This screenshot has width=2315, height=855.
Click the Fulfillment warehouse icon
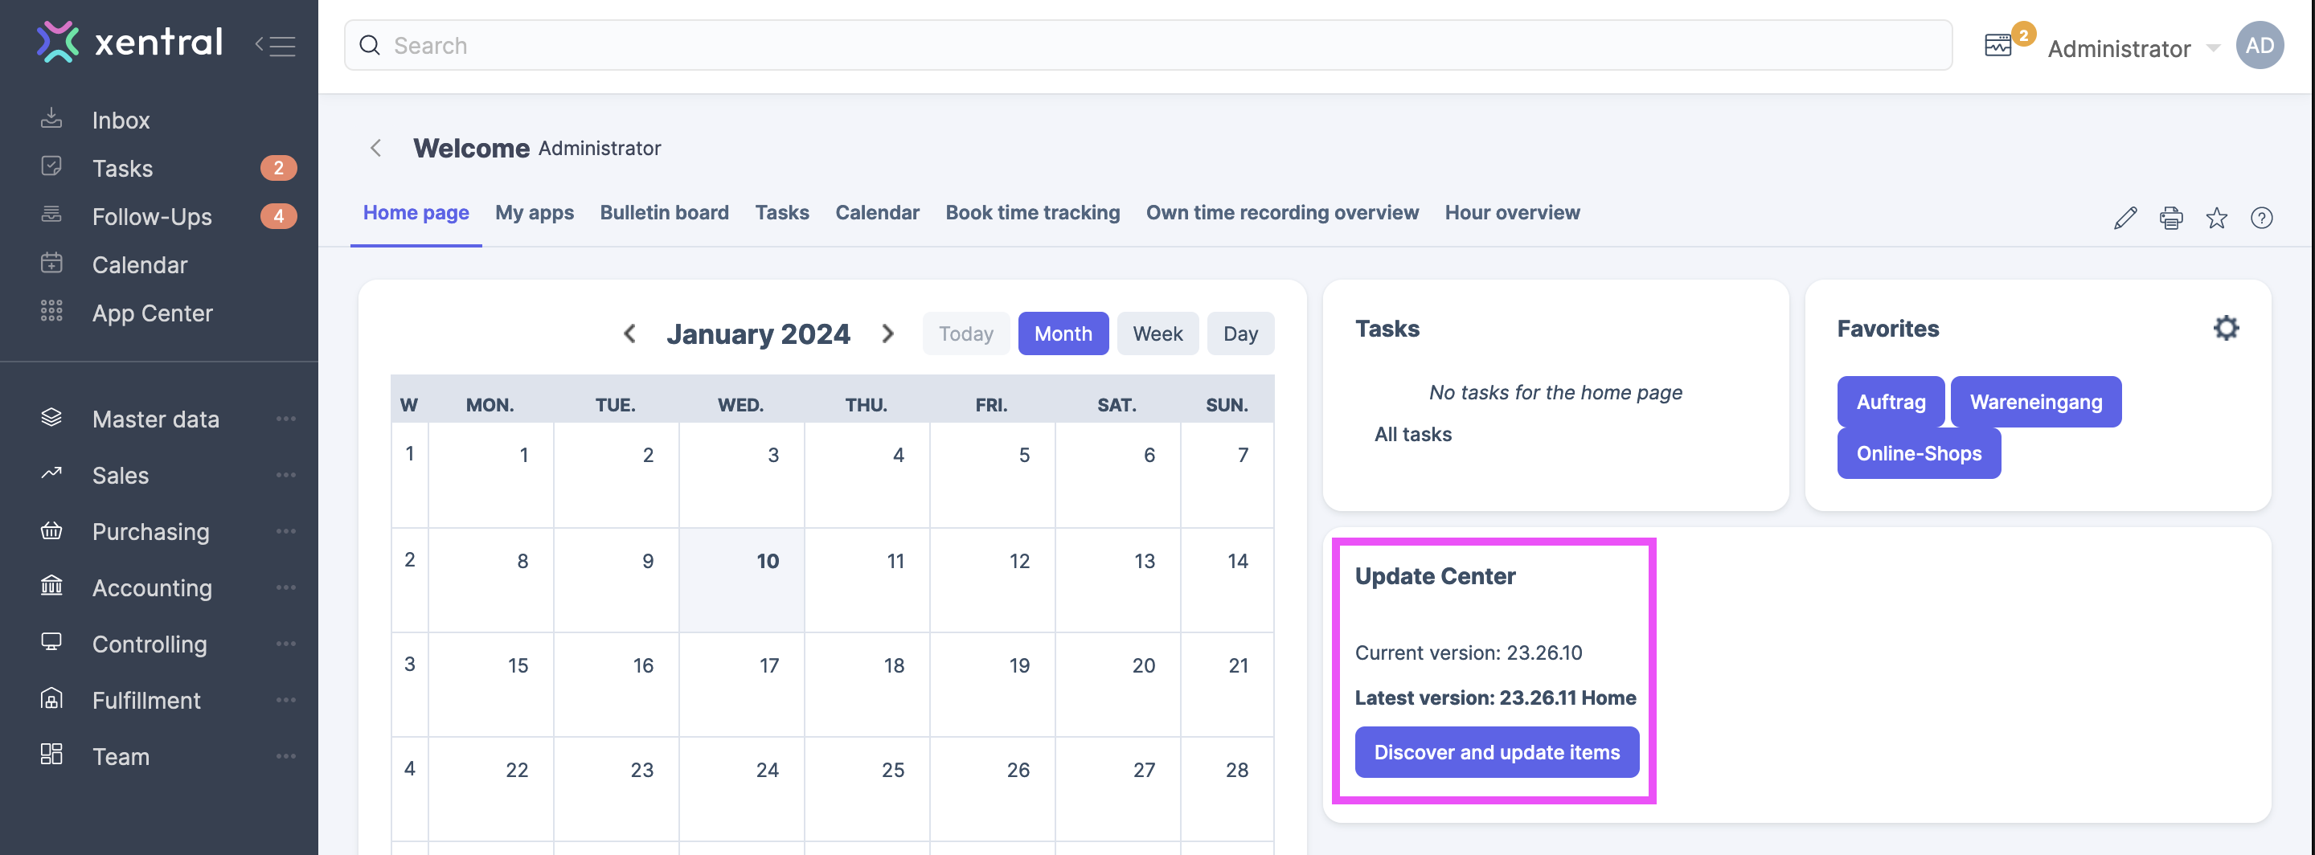(51, 699)
